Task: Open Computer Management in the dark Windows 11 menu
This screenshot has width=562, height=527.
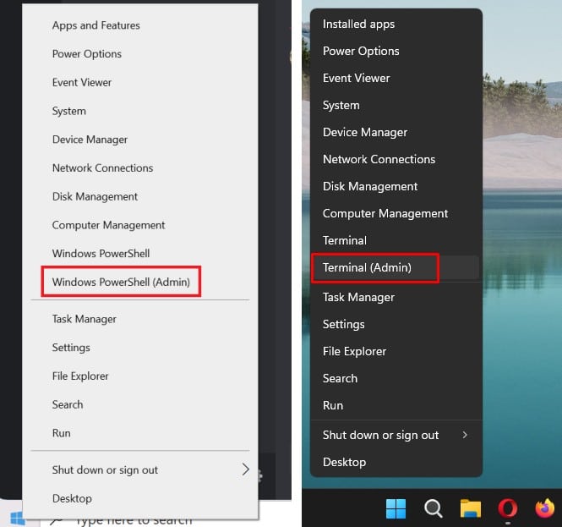Action: pos(396,213)
